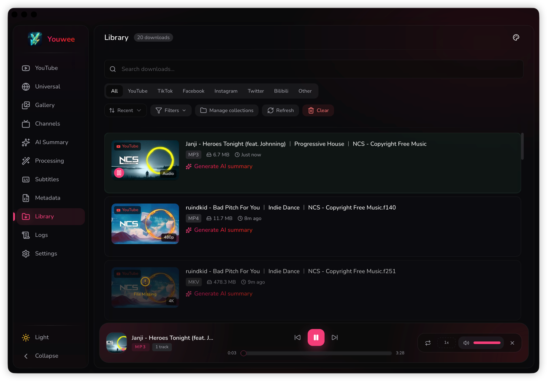Click the File Missing 4K thumbnail

[145, 288]
